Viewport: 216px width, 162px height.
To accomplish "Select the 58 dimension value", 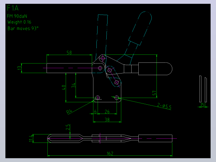I will (69, 53).
